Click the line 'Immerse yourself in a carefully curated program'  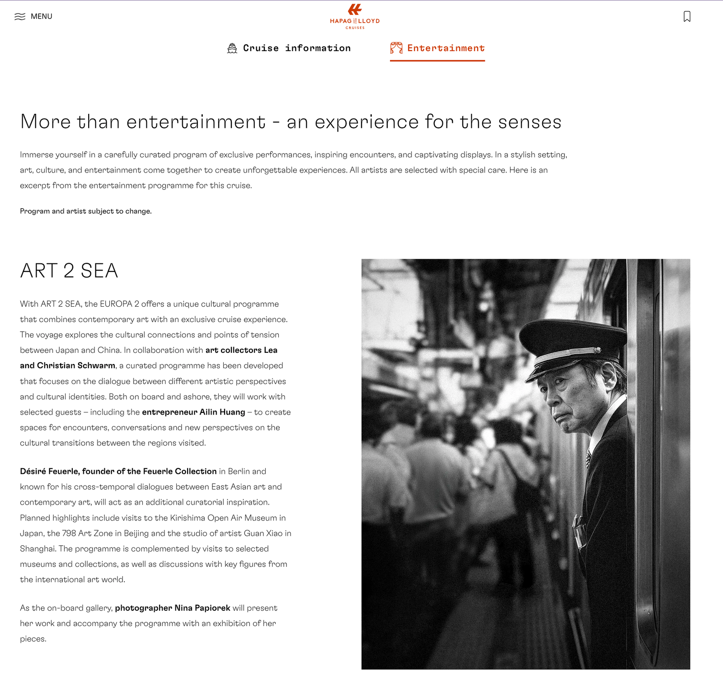pyautogui.click(x=293, y=154)
